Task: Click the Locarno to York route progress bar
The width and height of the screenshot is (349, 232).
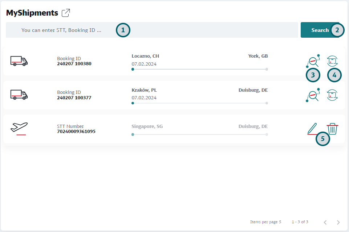Action: click(200, 69)
